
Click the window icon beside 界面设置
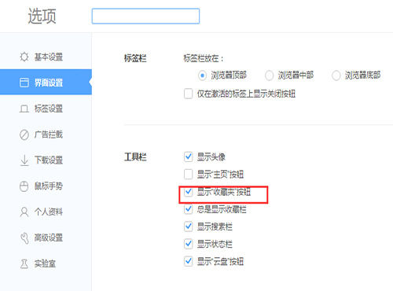(x=24, y=83)
